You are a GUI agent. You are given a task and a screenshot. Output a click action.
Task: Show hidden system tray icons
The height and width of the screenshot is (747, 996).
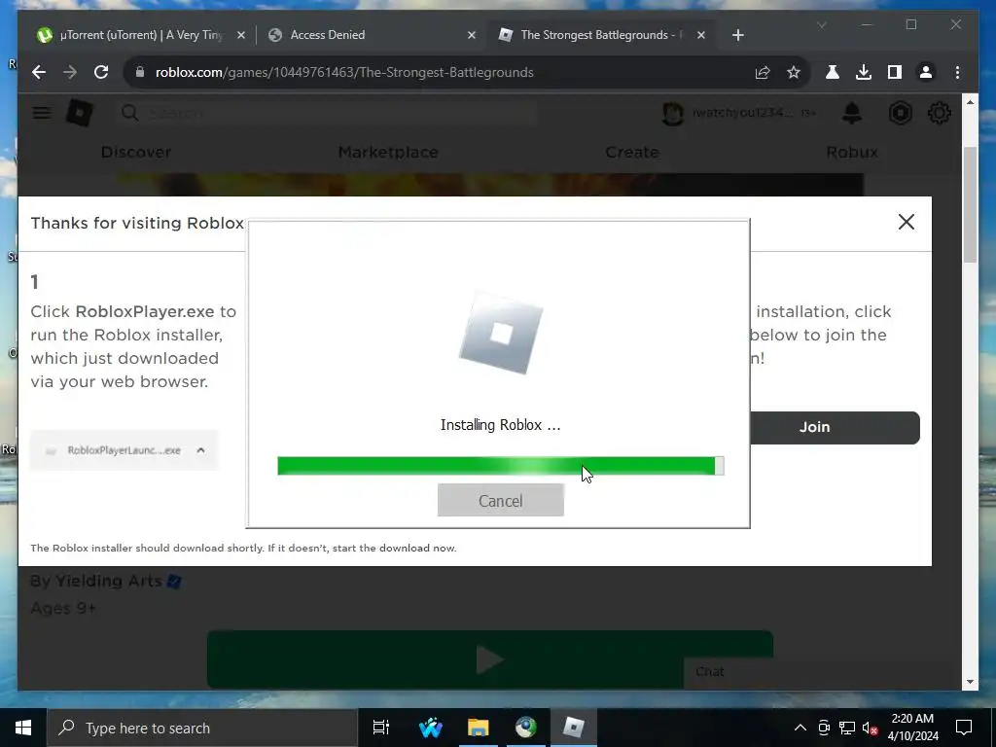[x=800, y=728]
